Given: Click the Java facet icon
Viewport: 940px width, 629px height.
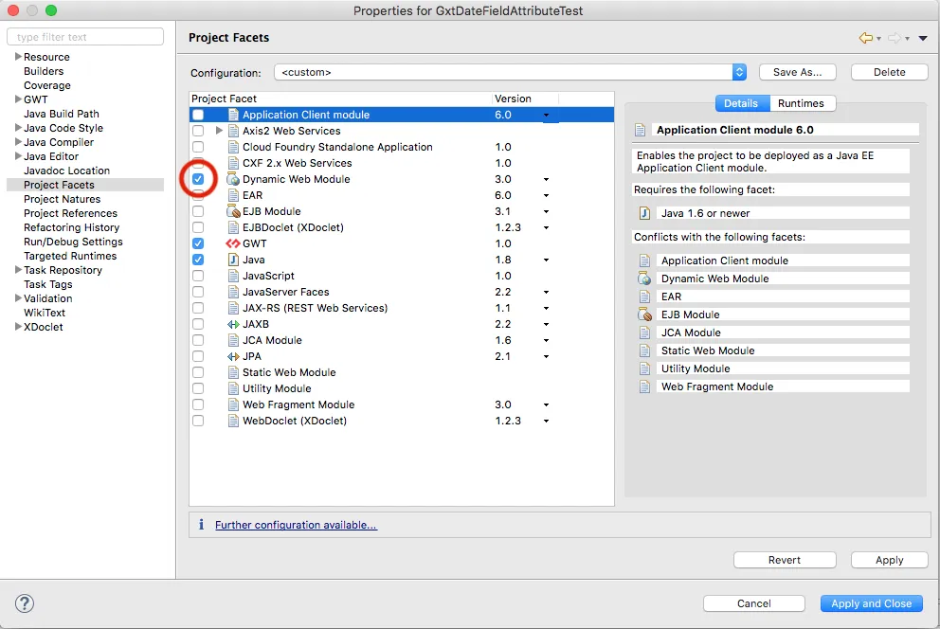Looking at the screenshot, I should (233, 260).
